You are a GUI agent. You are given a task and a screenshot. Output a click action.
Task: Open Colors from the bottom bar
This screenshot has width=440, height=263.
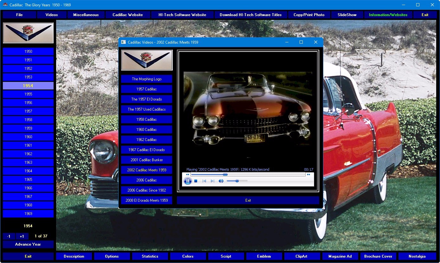point(188,256)
